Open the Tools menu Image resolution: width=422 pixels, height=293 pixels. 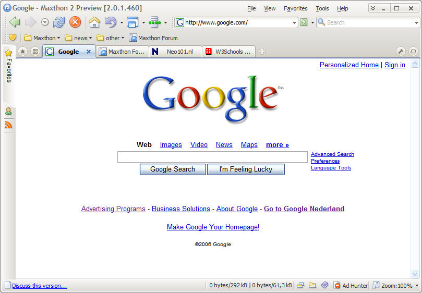pos(322,9)
